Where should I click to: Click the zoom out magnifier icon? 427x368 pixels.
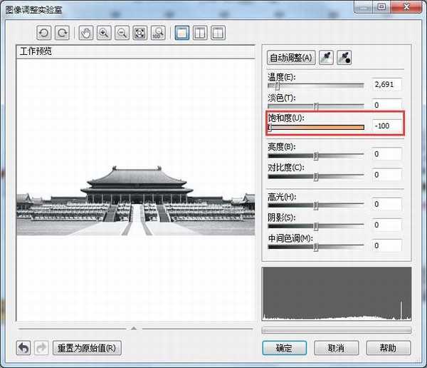[122, 33]
